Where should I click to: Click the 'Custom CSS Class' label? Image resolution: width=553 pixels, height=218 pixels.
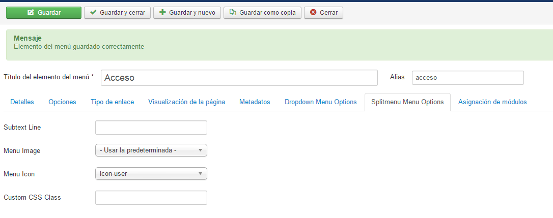coord(32,198)
